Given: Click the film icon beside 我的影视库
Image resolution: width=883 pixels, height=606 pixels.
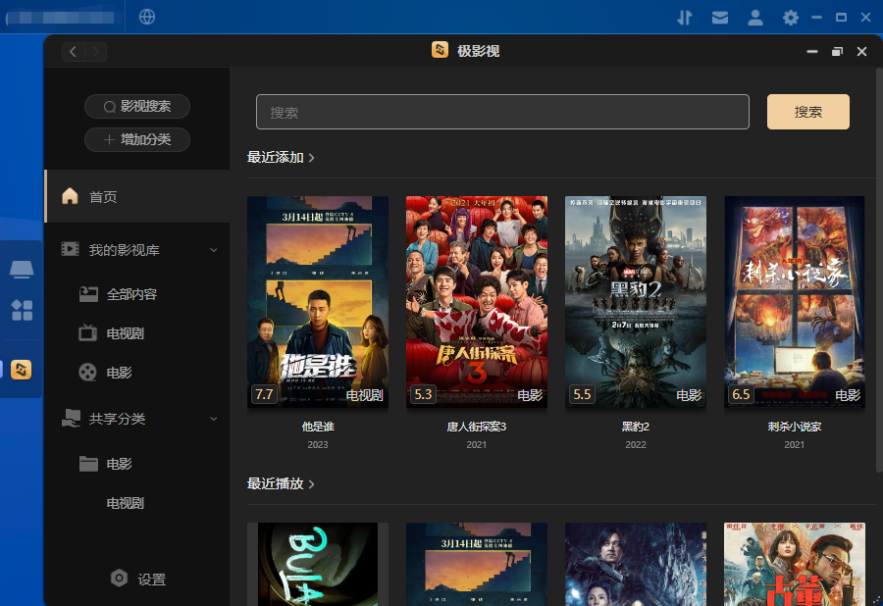Looking at the screenshot, I should pos(70,249).
